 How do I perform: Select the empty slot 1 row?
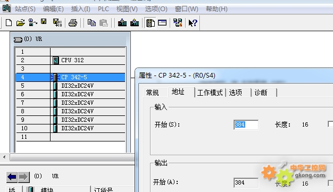(71, 52)
